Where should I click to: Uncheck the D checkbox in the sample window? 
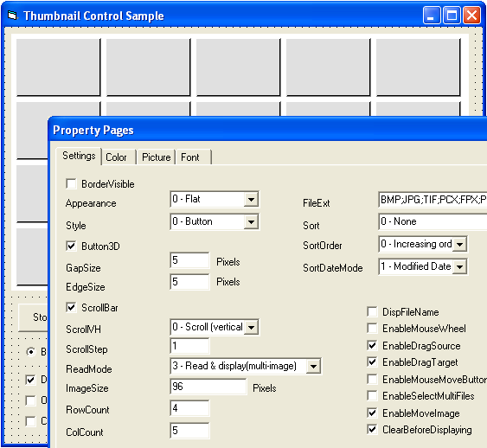(x=30, y=380)
